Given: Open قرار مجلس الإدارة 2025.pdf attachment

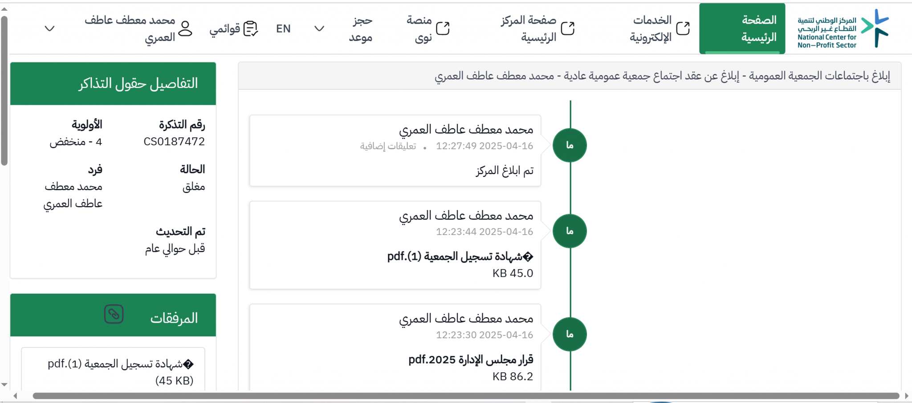Looking at the screenshot, I should 471,359.
